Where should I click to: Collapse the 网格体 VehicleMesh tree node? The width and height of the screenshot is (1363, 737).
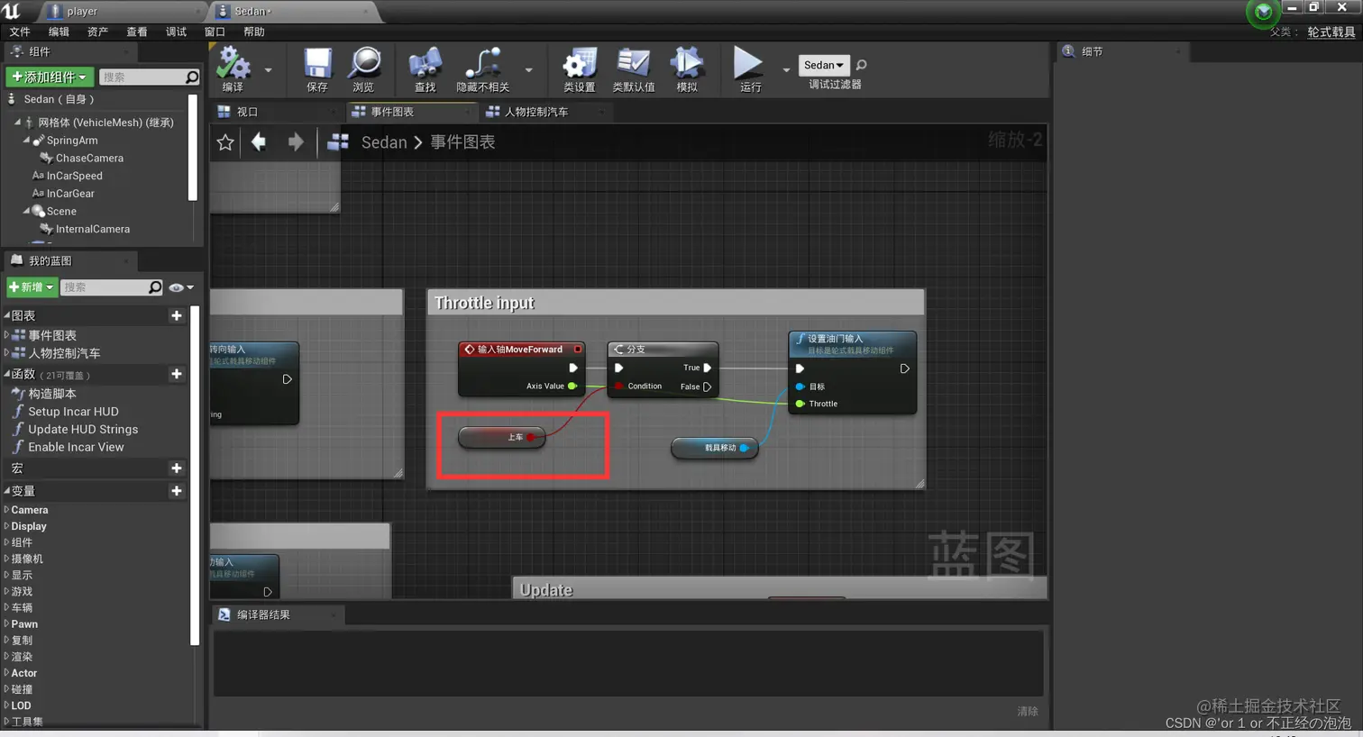17,122
